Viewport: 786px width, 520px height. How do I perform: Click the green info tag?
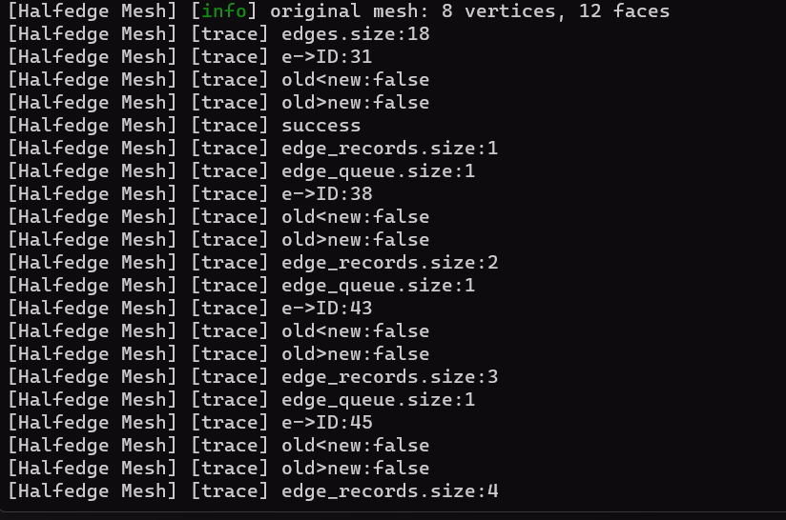coord(224,11)
